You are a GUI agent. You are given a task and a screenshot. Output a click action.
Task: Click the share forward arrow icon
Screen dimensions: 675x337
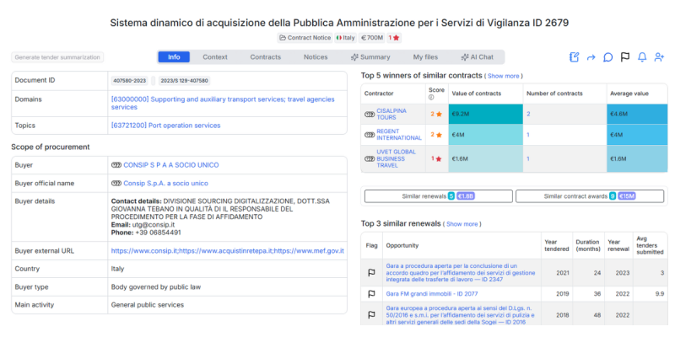[x=591, y=57]
